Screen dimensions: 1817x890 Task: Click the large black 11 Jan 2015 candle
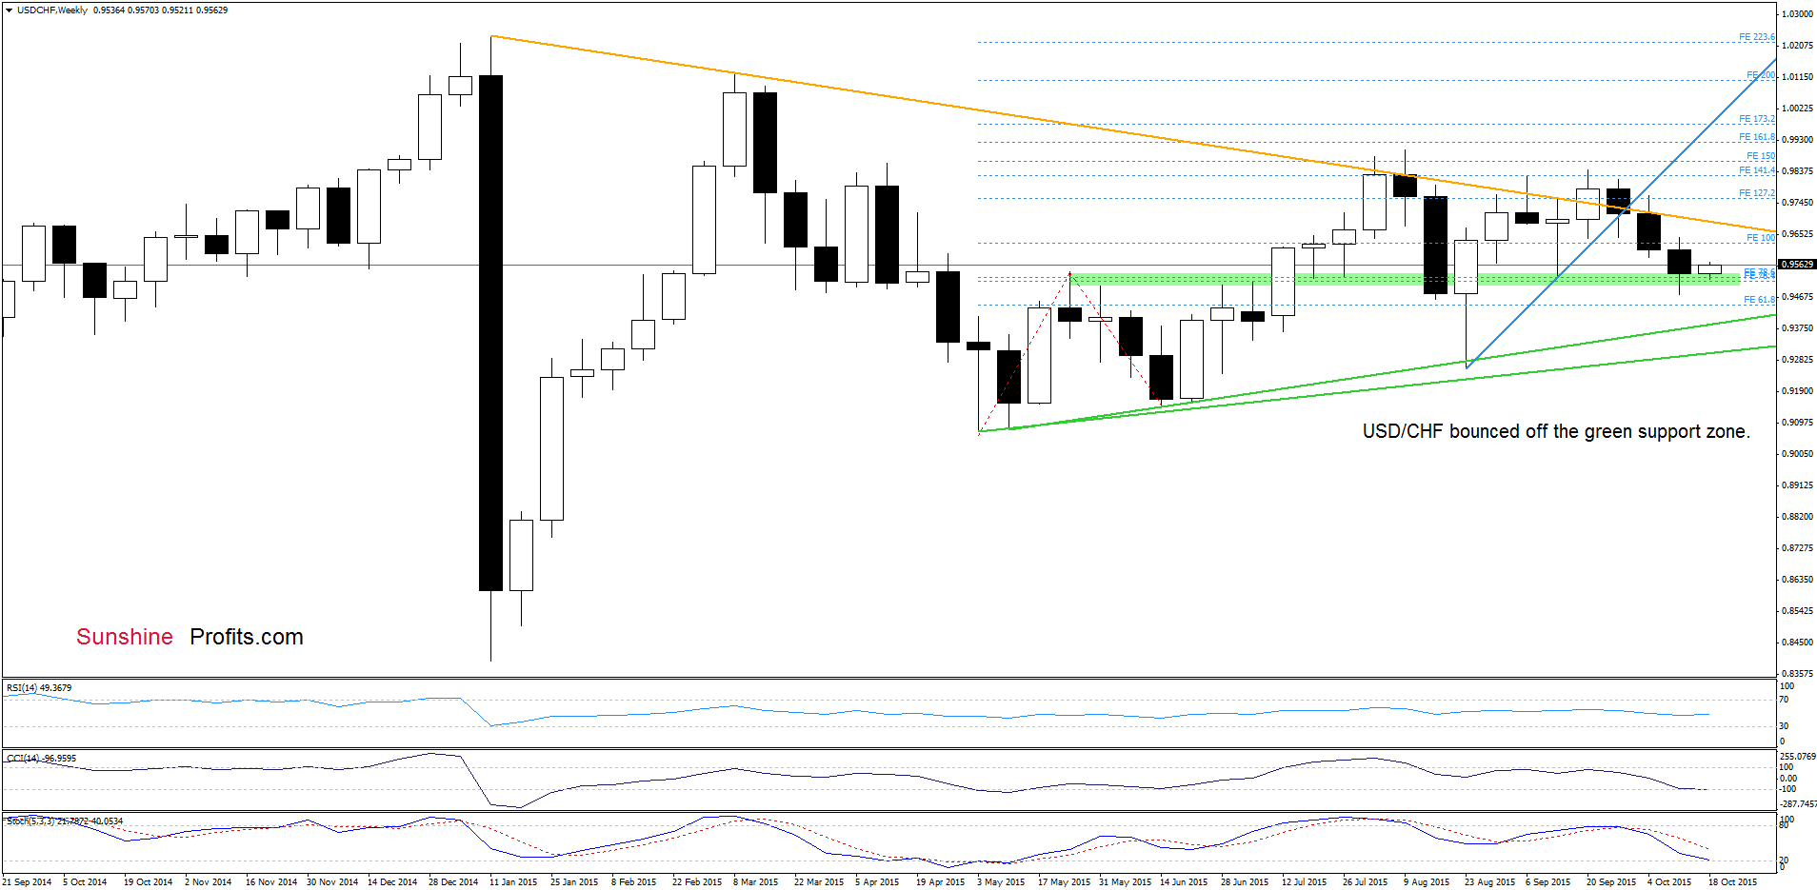point(490,333)
